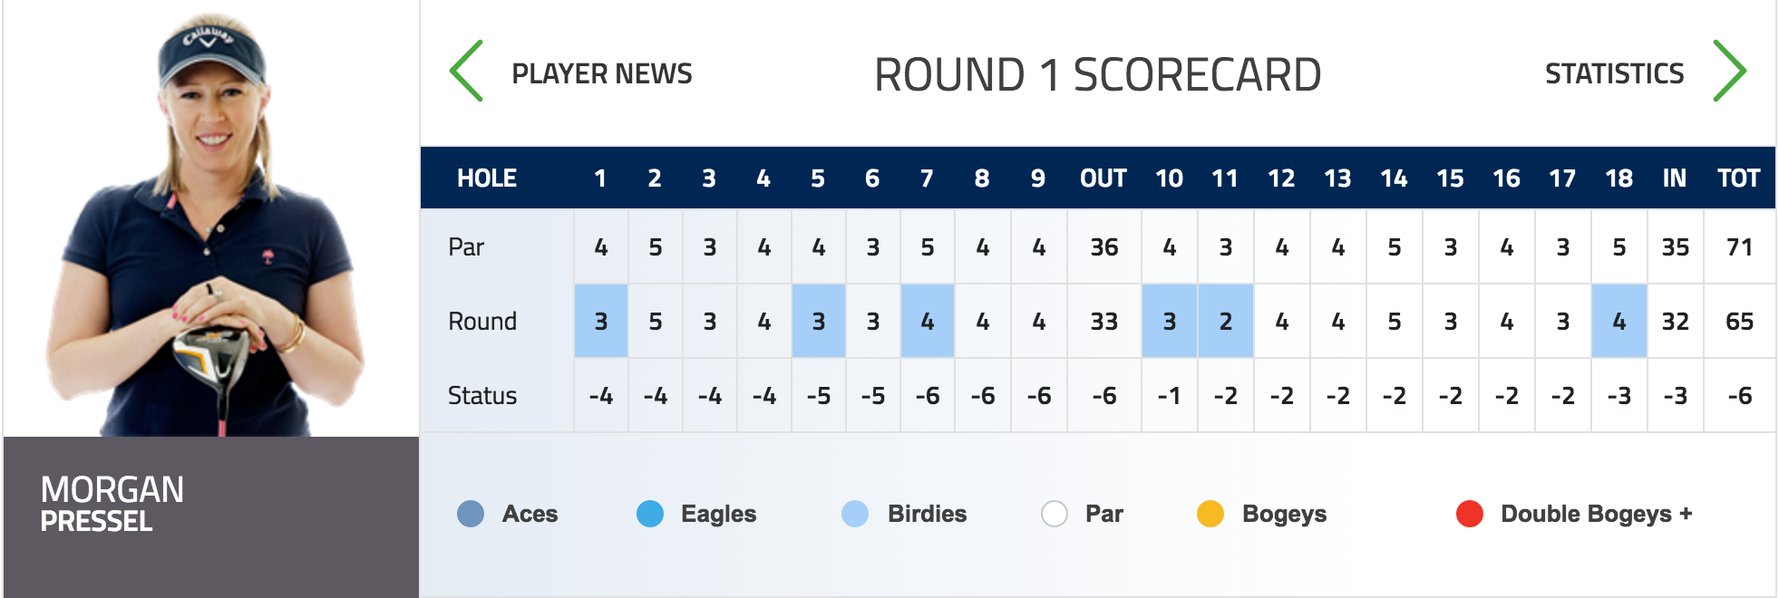The height and width of the screenshot is (598, 1779).
Task: Select the birdie score on hole 11
Action: [x=1226, y=321]
